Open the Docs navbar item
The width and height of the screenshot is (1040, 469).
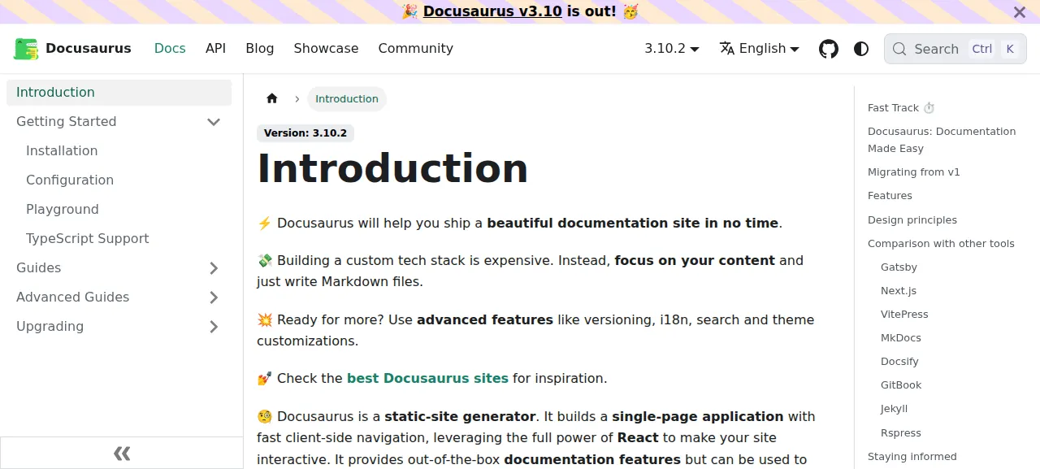170,49
